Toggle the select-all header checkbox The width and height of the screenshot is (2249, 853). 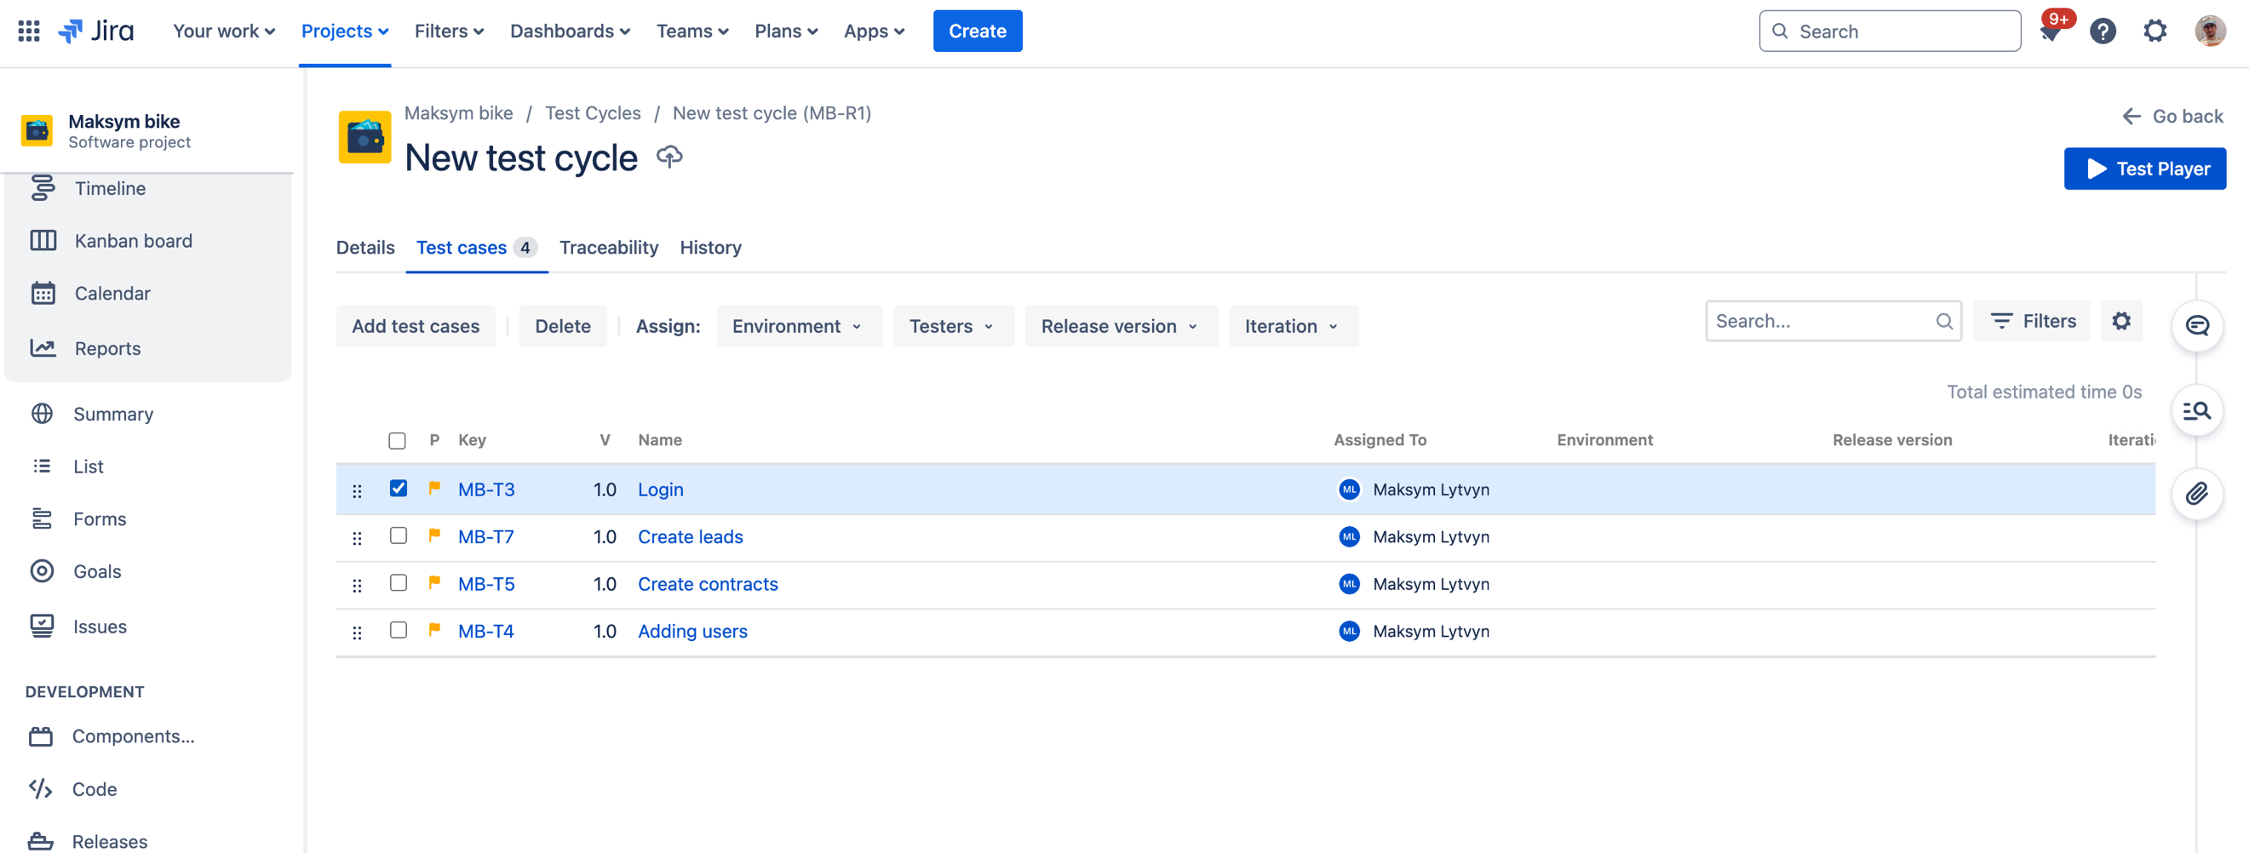coord(397,441)
